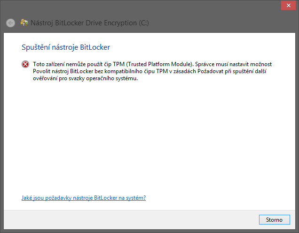
Task: Click the red error icon beside the message
Action: click(25, 64)
